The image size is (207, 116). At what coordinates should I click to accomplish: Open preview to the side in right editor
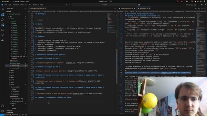(196, 9)
